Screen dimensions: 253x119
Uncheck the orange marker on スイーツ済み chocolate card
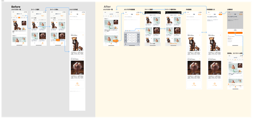(x=57, y=22)
